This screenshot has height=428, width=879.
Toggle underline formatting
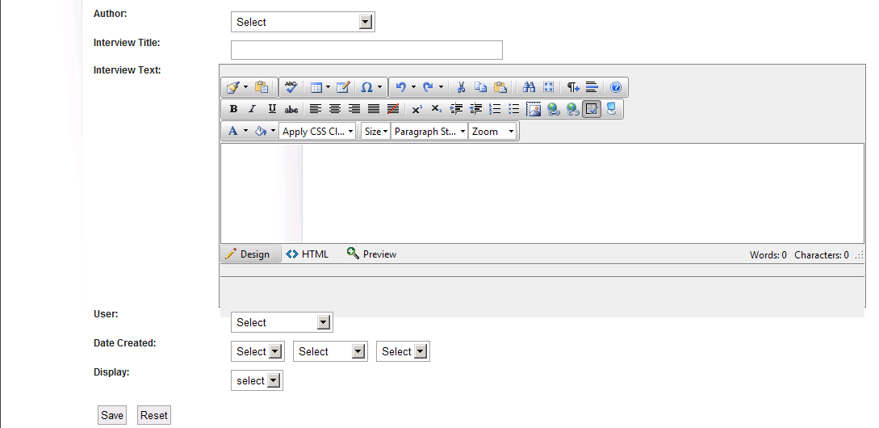[272, 109]
